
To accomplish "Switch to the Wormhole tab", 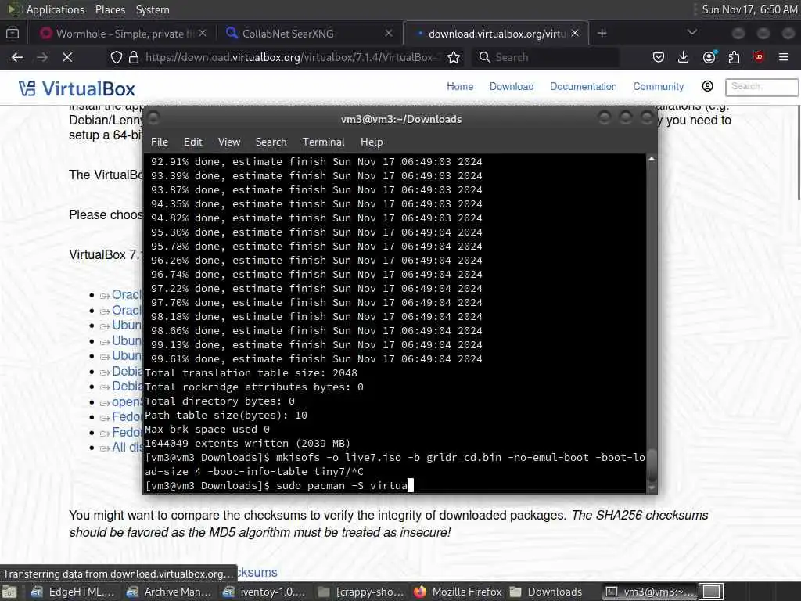I will pos(123,33).
